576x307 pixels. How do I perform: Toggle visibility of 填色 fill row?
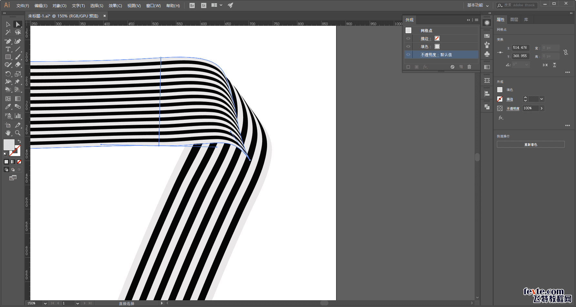point(408,47)
